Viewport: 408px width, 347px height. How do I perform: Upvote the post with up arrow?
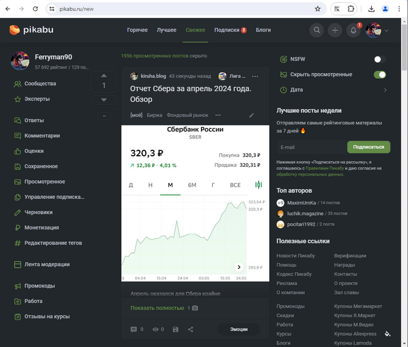[104, 76]
